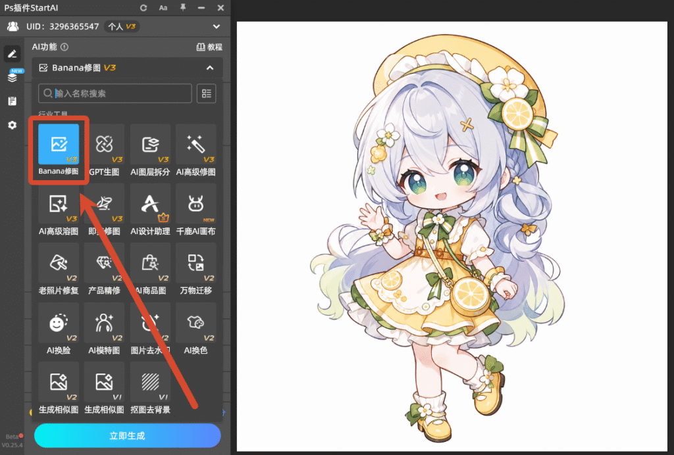
Task: Click the user avatar icon
Action: 13,26
